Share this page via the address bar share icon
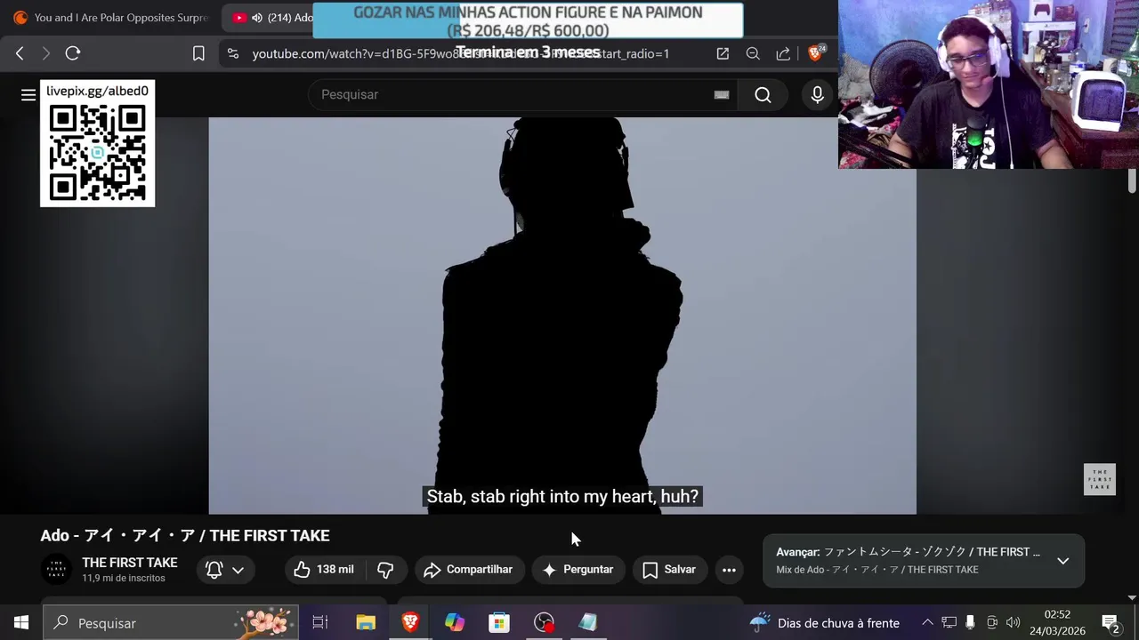 783,53
